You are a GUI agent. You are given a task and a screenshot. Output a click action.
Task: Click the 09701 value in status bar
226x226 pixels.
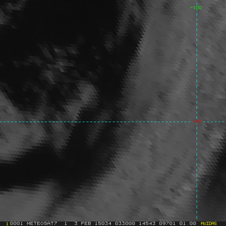click(x=167, y=223)
